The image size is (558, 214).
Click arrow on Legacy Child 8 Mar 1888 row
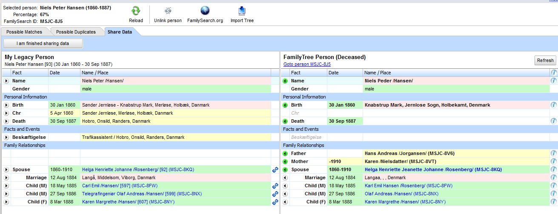[x=6, y=202]
